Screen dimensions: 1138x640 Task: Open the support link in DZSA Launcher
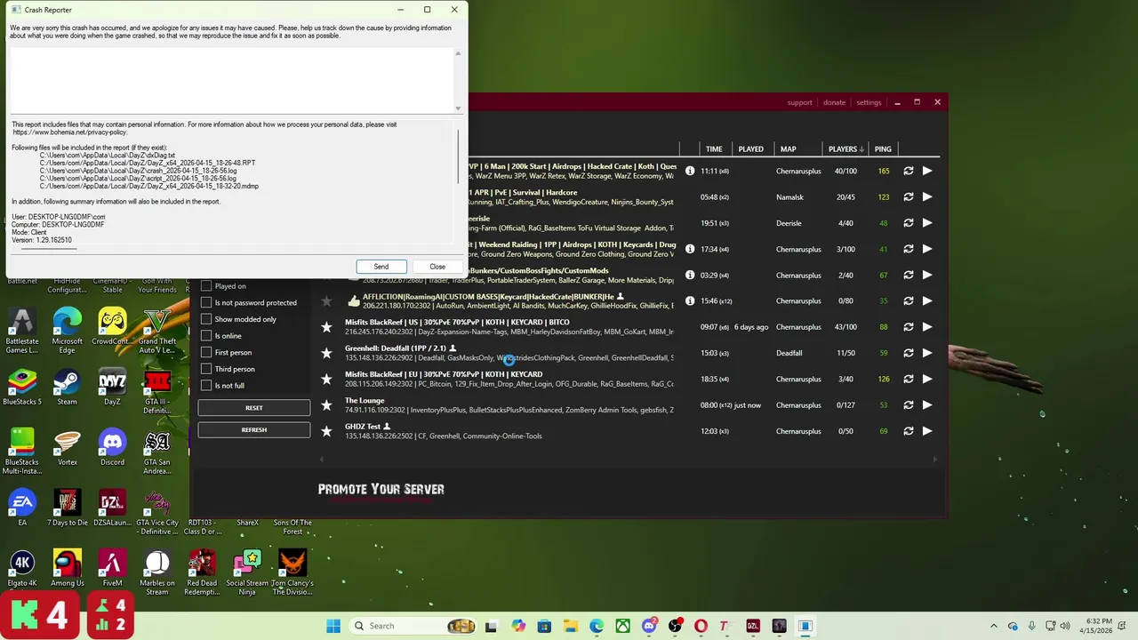[799, 102]
